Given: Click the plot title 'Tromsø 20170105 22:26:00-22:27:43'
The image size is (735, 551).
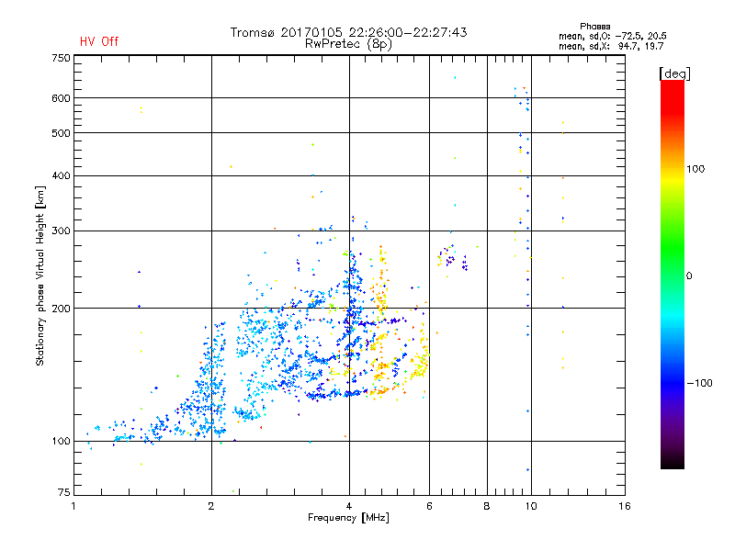Looking at the screenshot, I should point(348,32).
